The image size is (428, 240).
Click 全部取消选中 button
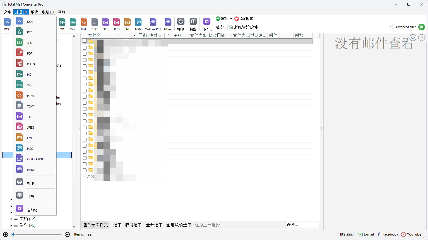click(x=179, y=225)
